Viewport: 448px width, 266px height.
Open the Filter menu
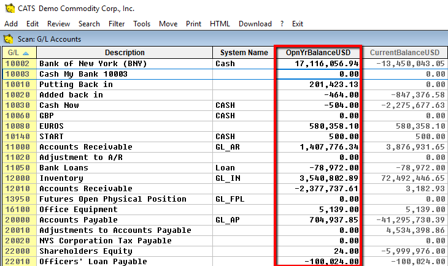point(117,24)
